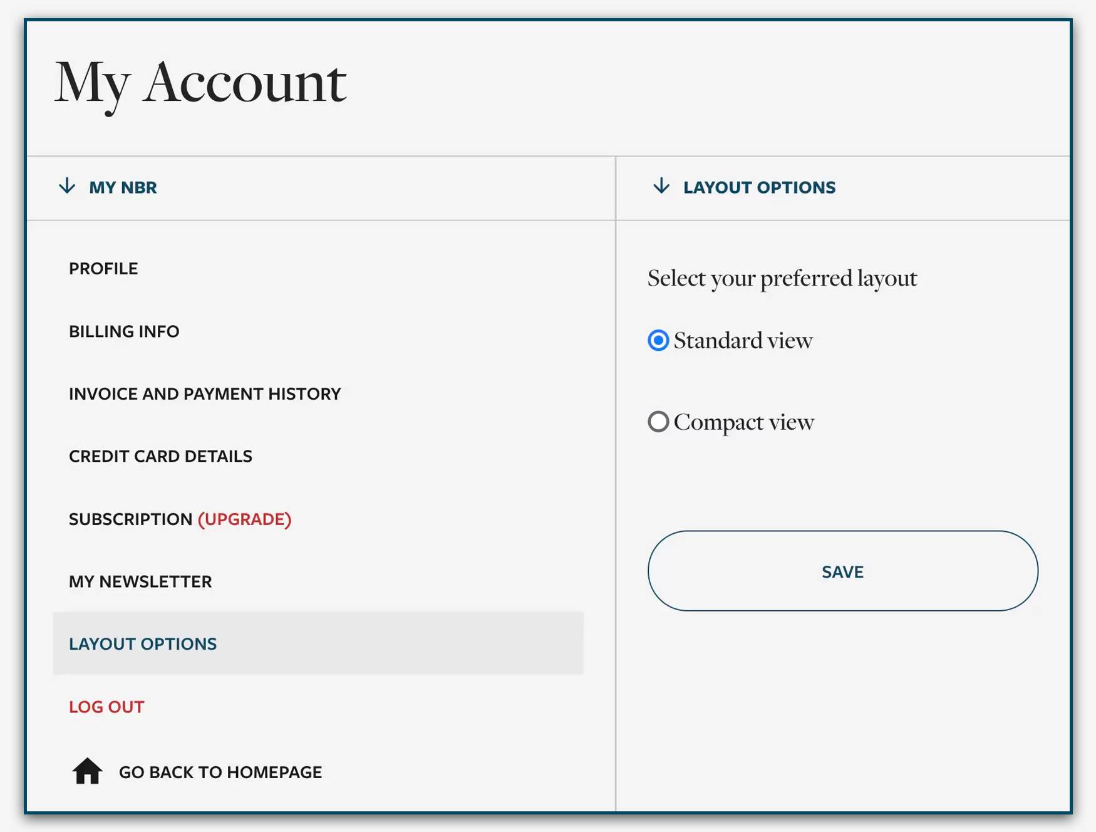Click GO BACK TO HOMEPAGE text
The image size is (1096, 832).
coord(220,772)
